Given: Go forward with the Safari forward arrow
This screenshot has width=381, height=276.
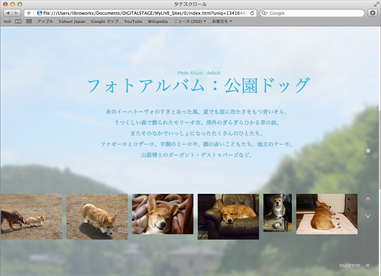Looking at the screenshot, I should pyautogui.click(x=16, y=13).
